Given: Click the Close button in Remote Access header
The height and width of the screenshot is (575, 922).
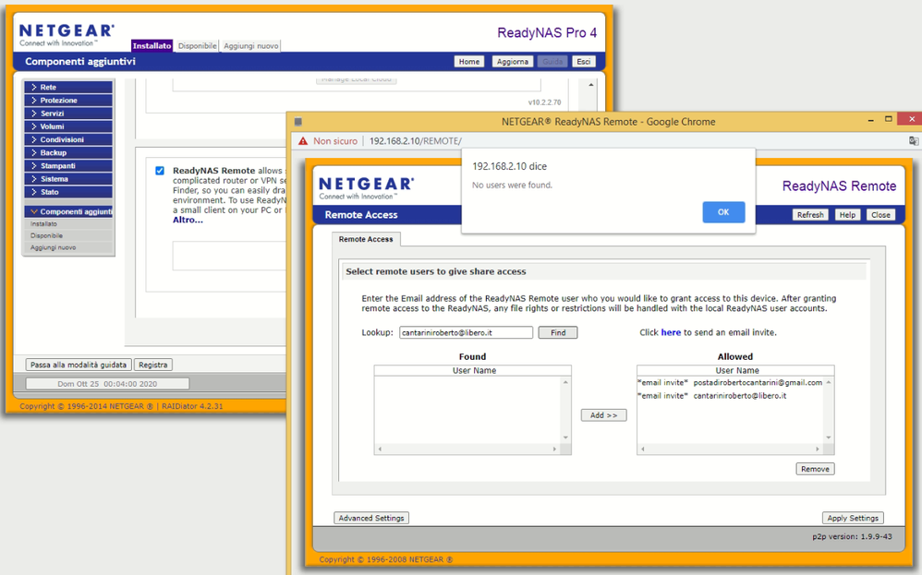Looking at the screenshot, I should coord(880,215).
